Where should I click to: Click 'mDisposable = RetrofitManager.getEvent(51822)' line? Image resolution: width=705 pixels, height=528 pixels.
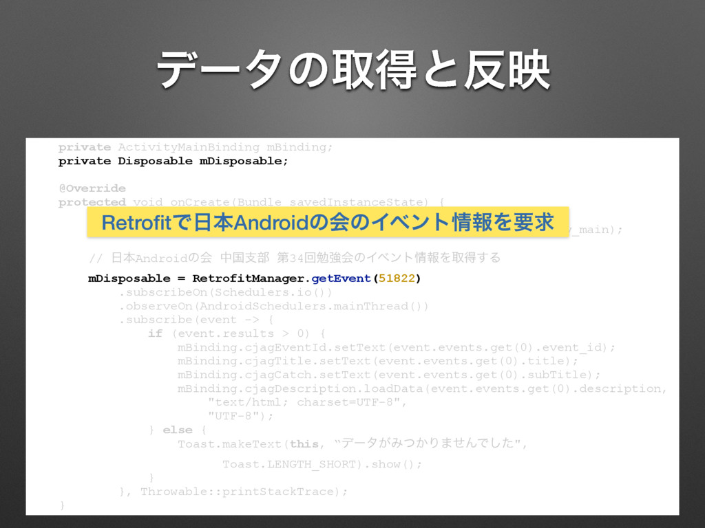(255, 278)
